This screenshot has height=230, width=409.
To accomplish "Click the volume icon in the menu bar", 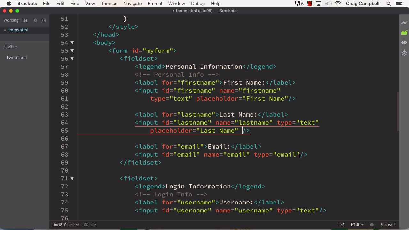I will coord(328,4).
